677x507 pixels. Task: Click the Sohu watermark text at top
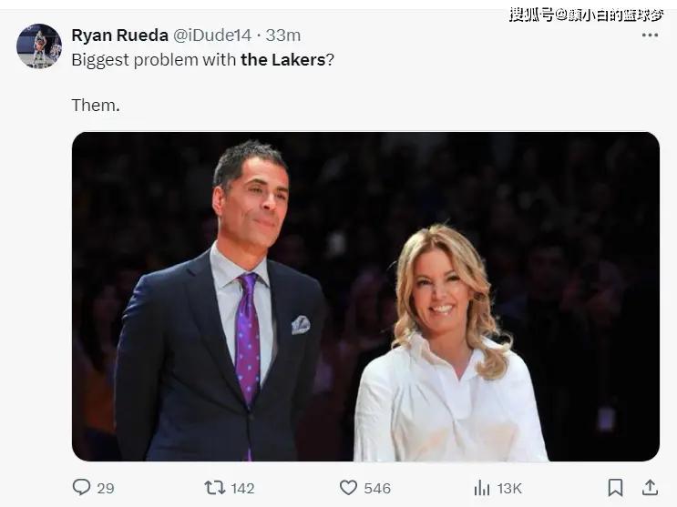[586, 14]
